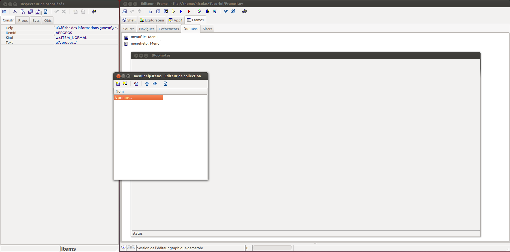Edit the ItemId value APROPOS
Image resolution: width=510 pixels, height=252 pixels.
pos(64,33)
